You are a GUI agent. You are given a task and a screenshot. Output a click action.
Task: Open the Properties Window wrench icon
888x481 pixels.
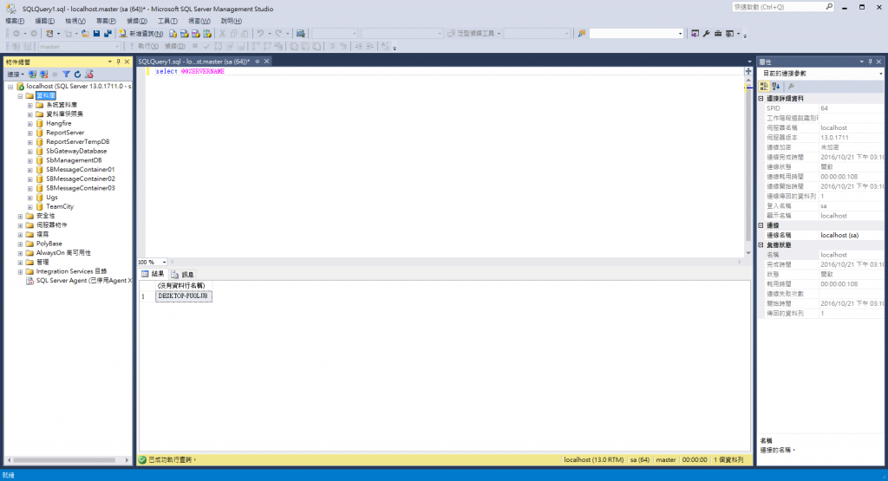[x=706, y=34]
